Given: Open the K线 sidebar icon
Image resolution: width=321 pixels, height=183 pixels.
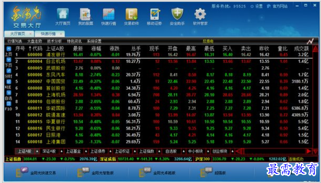Looking at the screenshot, I should click(9, 82).
